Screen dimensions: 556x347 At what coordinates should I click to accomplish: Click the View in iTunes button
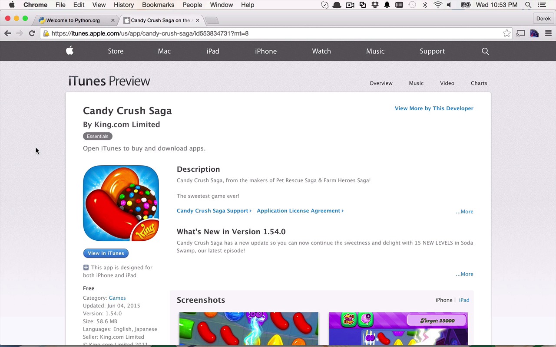point(106,253)
